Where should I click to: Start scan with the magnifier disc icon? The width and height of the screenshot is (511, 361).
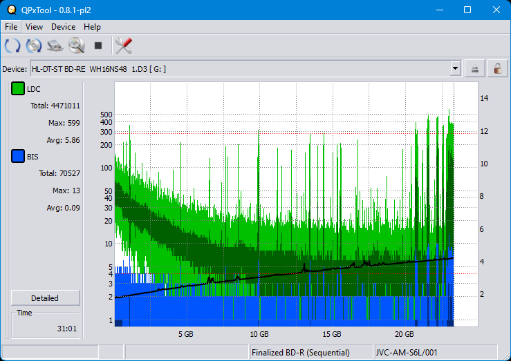[76, 46]
